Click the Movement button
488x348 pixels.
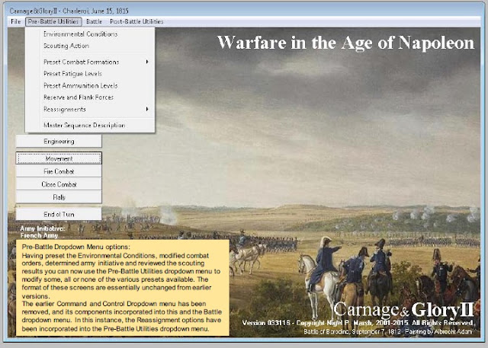pos(59,158)
